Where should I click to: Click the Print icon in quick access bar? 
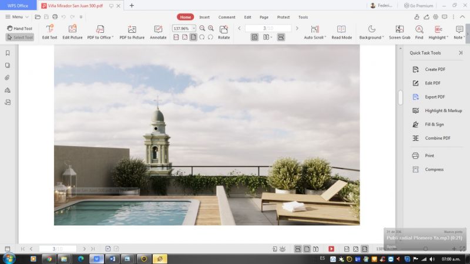tap(55, 17)
